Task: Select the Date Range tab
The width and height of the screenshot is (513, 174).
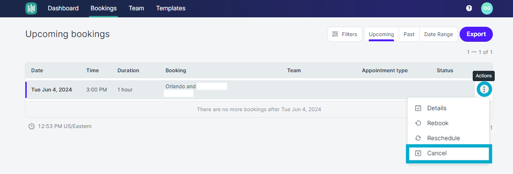Action: pos(439,34)
